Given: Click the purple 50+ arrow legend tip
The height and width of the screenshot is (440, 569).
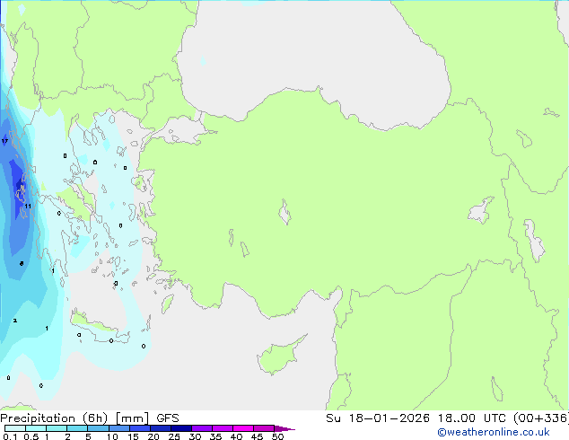Looking at the screenshot, I should 284,428.
